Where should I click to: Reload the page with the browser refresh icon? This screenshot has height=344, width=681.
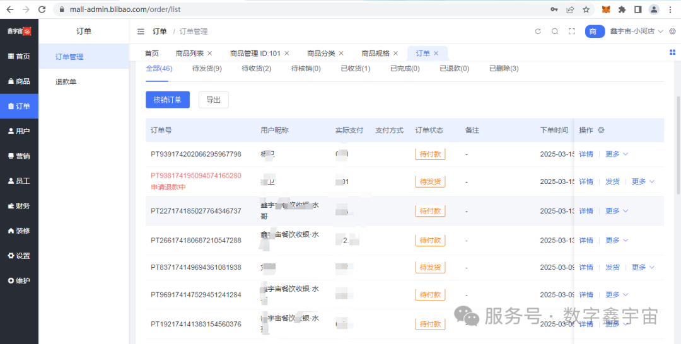pyautogui.click(x=42, y=9)
